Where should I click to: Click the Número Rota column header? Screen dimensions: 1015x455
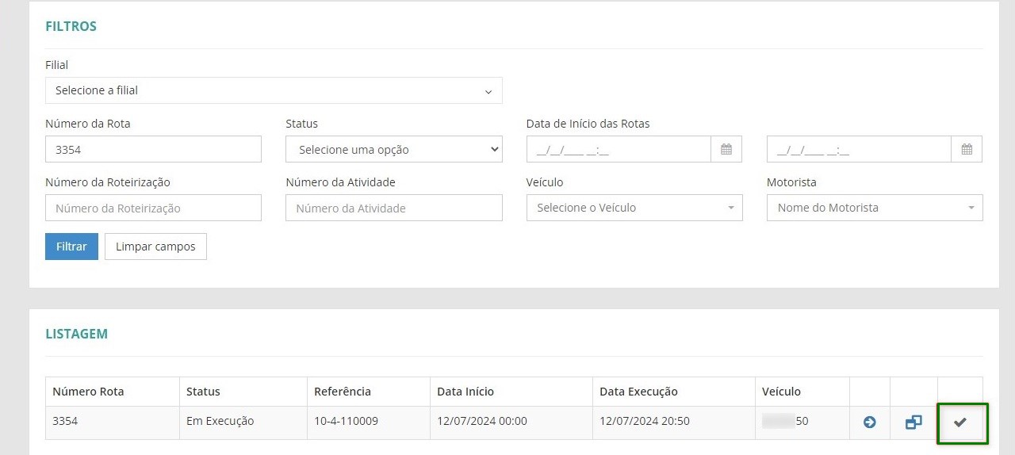pos(88,392)
